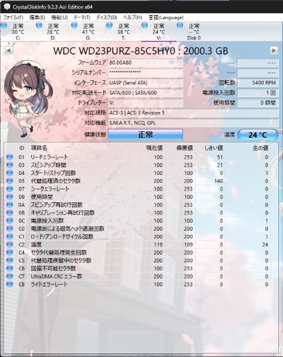This screenshot has height=357, width=283.
Task: Click the blue status icon for ID 0B
Action: (x=10, y=213)
